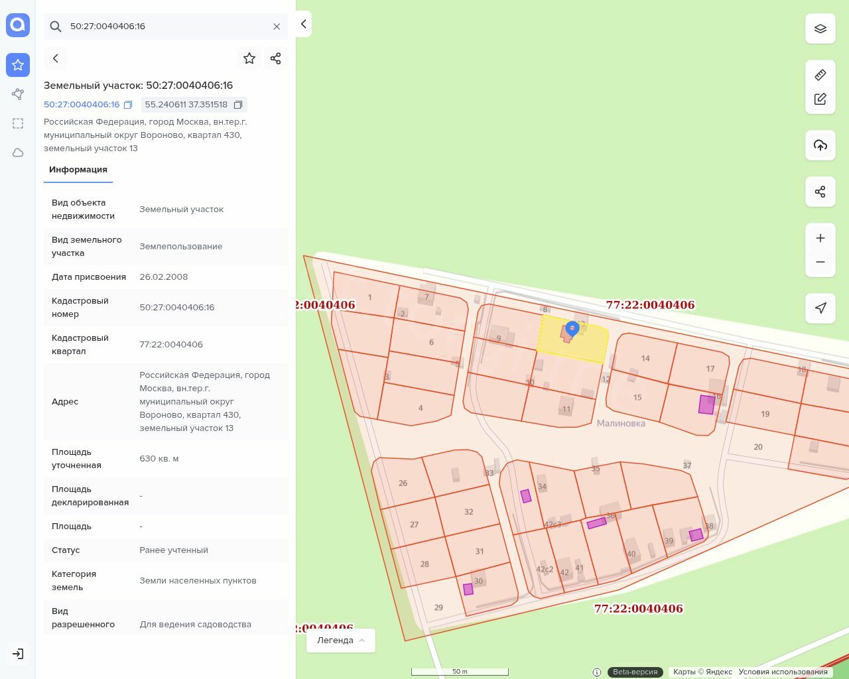Open the draw and edit tool
The height and width of the screenshot is (679, 849).
pyautogui.click(x=820, y=99)
